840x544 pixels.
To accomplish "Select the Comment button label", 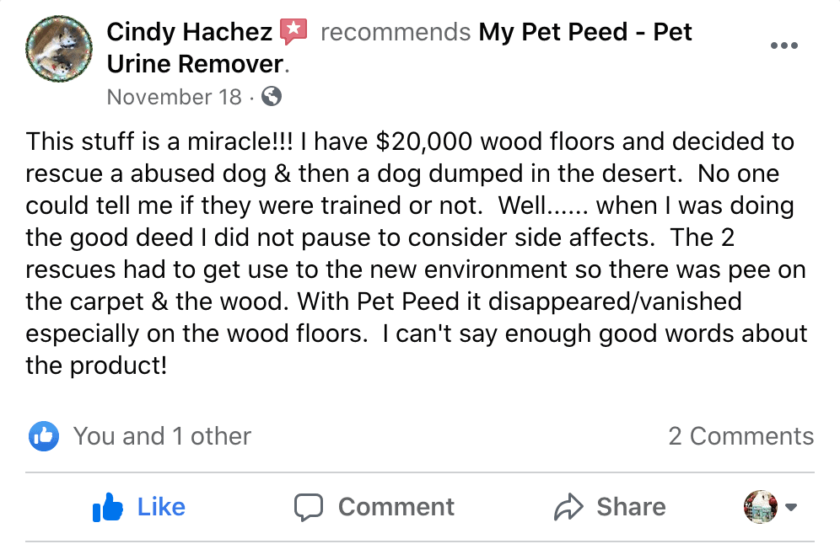I will point(396,507).
